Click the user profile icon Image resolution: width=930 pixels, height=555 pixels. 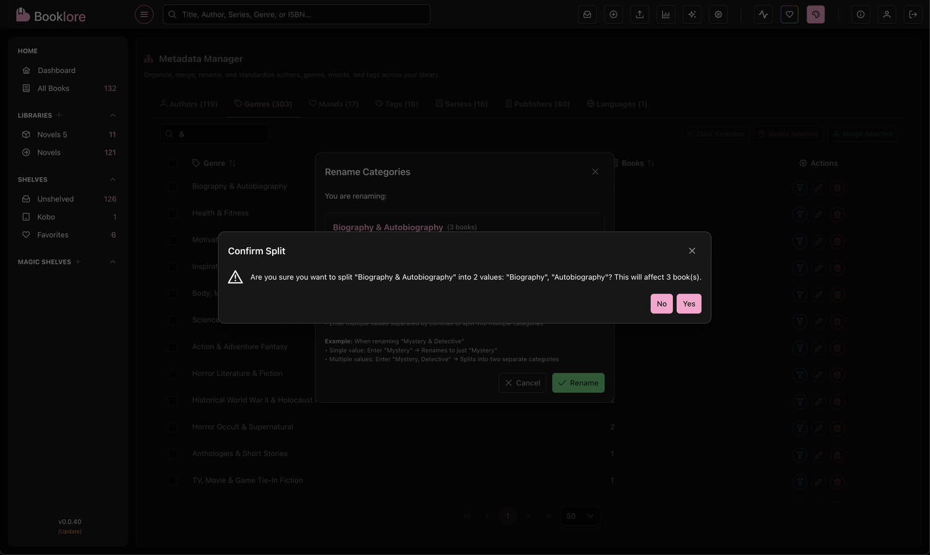pyautogui.click(x=887, y=14)
